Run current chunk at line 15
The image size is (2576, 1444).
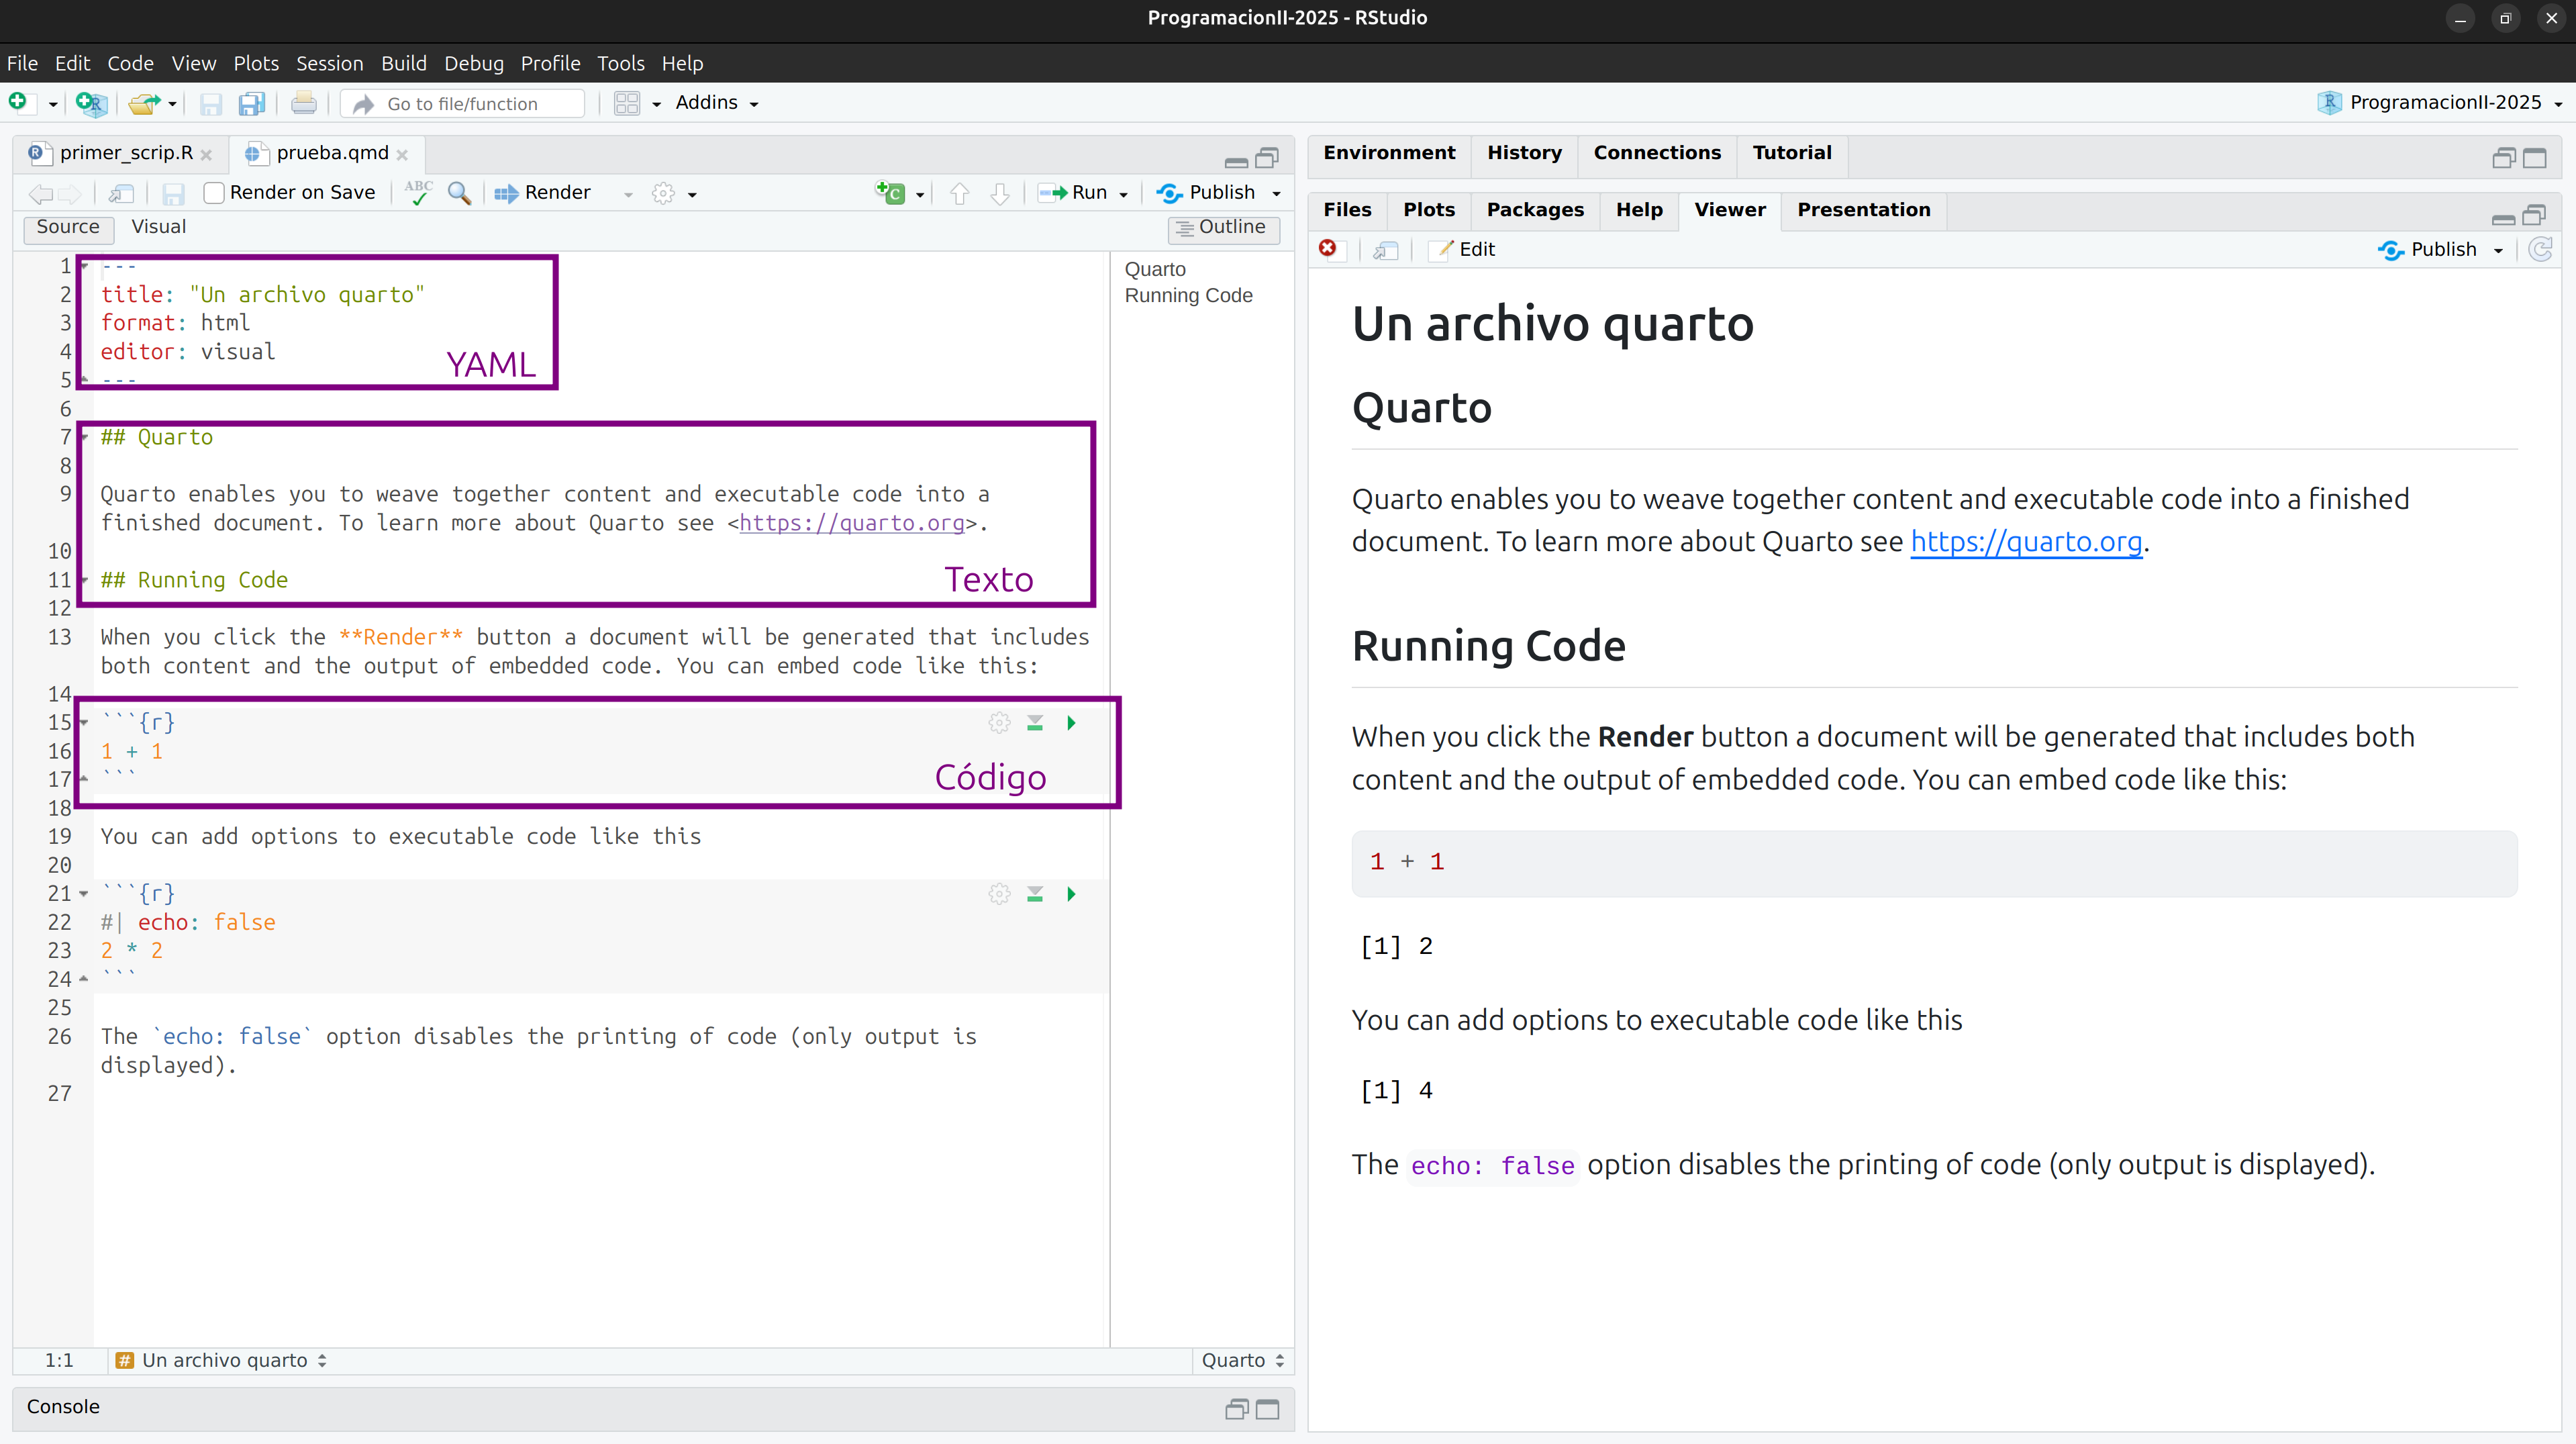click(1071, 722)
